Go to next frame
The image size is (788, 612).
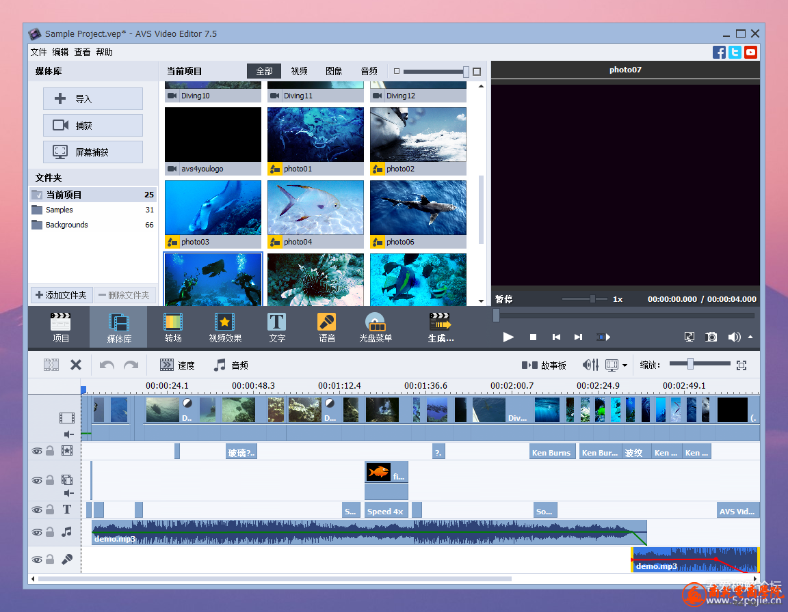coord(579,337)
